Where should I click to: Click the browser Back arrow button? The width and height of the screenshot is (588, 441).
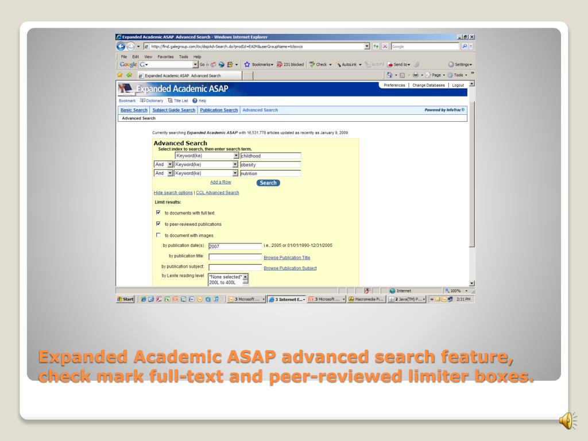[121, 47]
